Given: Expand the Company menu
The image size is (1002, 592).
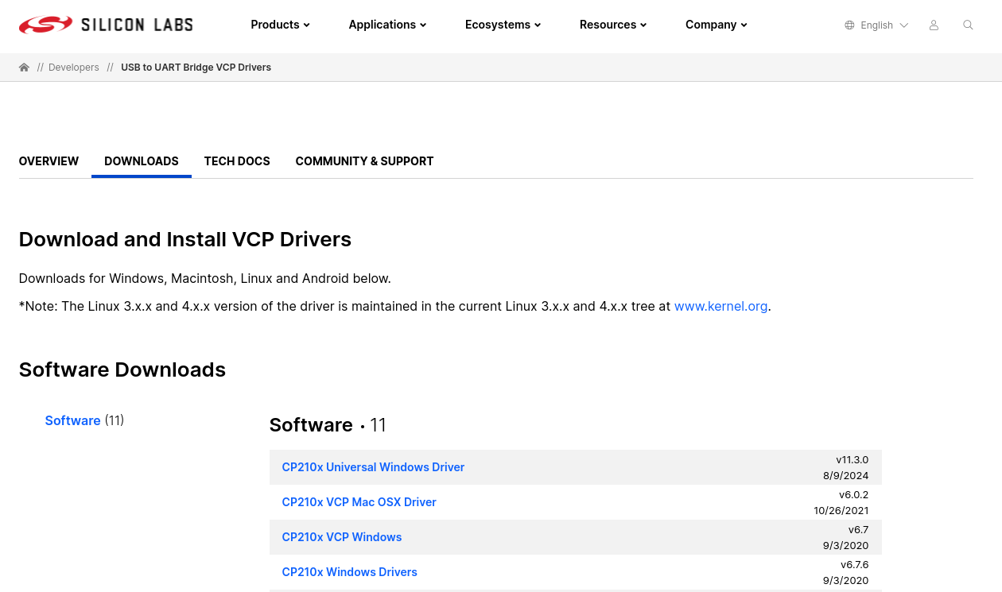Looking at the screenshot, I should point(716,25).
